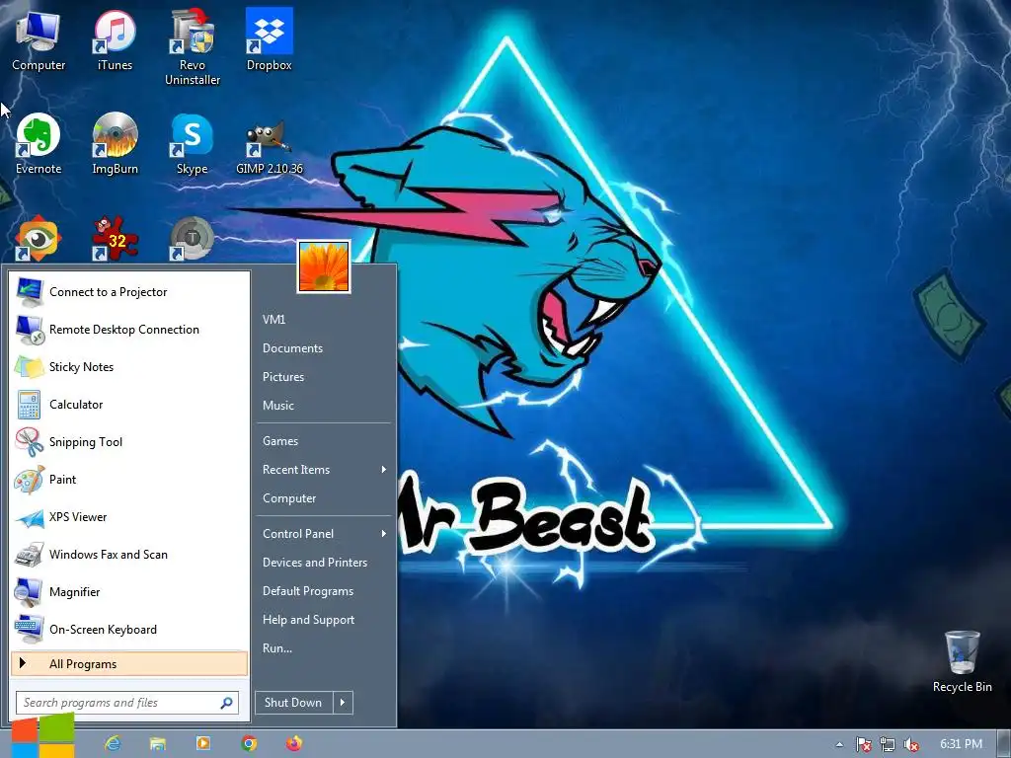The width and height of the screenshot is (1011, 758).
Task: Expand the Shut Down options arrow
Action: coord(343,703)
